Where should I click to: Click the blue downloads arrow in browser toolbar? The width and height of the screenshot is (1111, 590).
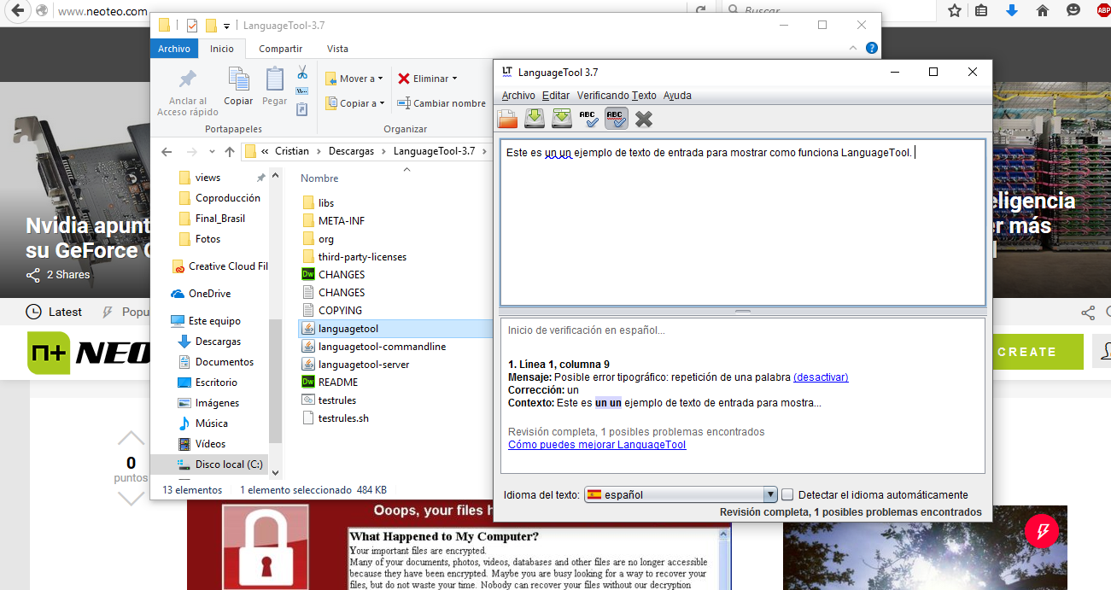point(1012,10)
